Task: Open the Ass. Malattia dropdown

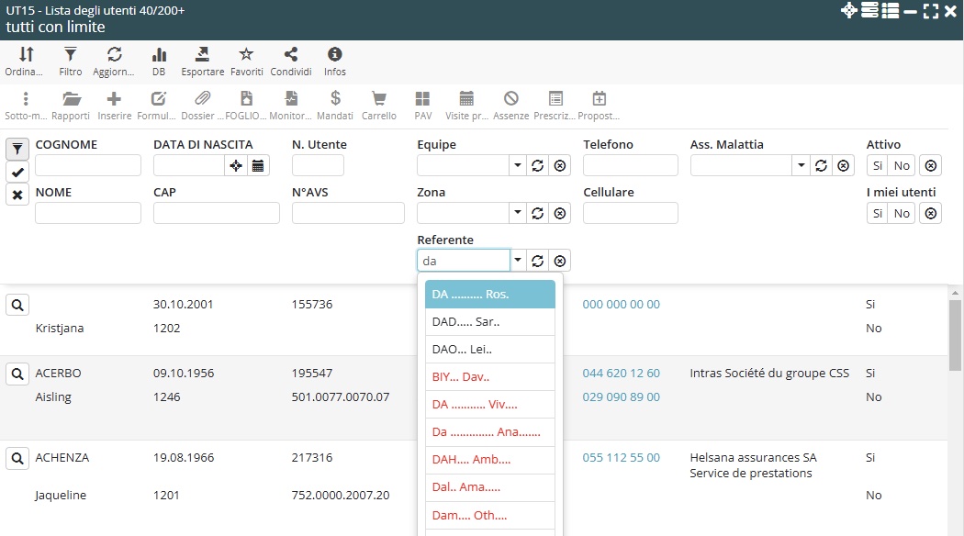Action: (801, 165)
